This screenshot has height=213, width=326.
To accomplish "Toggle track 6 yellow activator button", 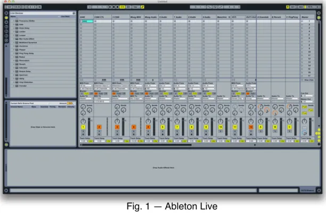I will pyautogui.click(x=162, y=127).
